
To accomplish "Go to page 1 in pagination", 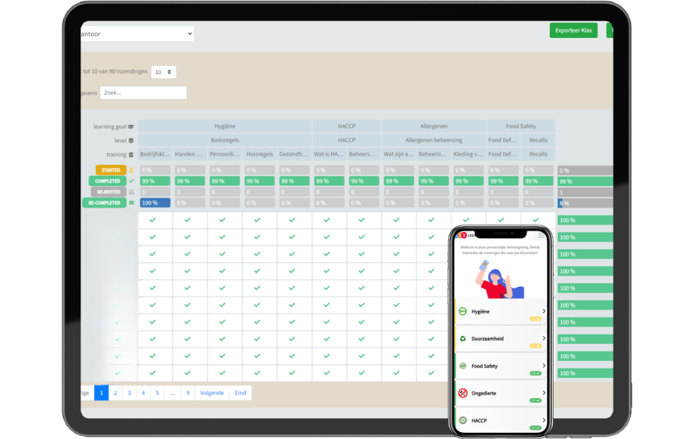I will [102, 393].
